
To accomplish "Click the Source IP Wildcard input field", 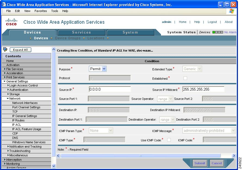I will pos(203,89).
